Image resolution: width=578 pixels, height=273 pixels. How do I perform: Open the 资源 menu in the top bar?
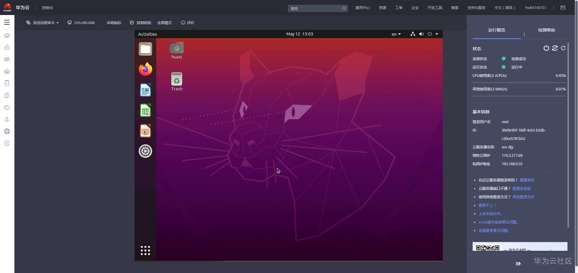(382, 8)
